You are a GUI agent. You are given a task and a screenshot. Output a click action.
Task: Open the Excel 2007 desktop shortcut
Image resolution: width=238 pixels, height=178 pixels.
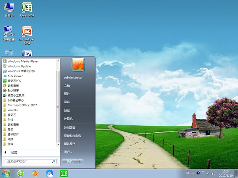27,9
